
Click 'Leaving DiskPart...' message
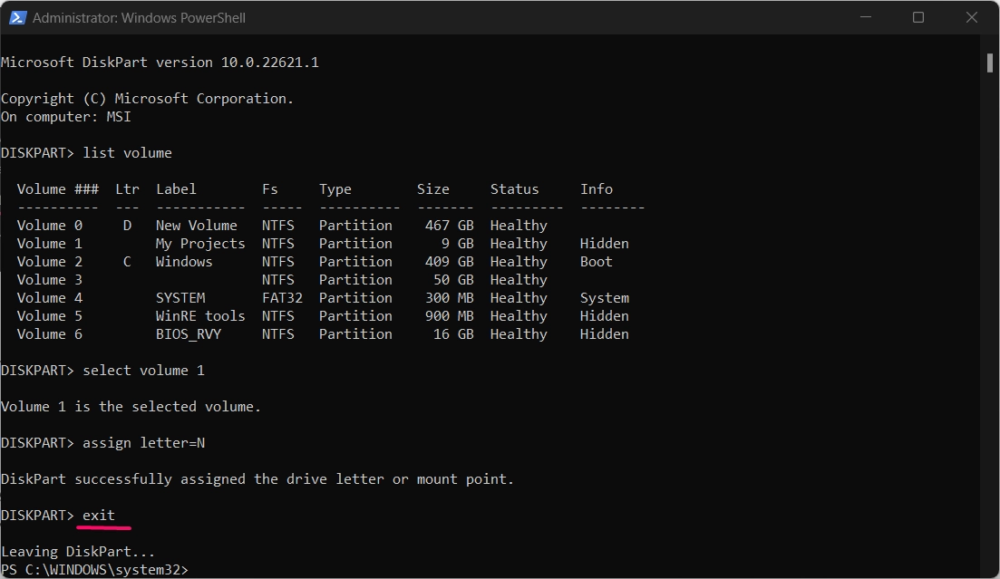tap(79, 552)
